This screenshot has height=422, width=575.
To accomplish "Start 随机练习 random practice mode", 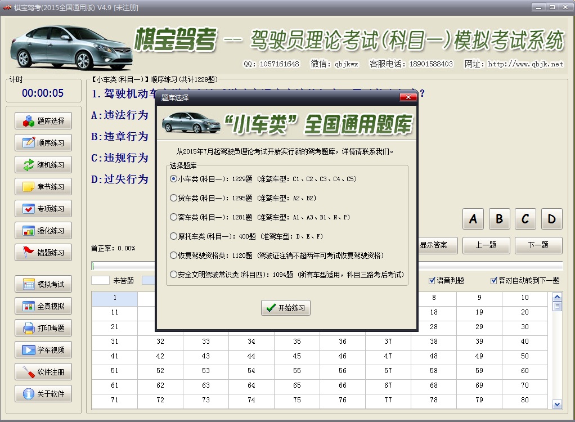I will [42, 164].
